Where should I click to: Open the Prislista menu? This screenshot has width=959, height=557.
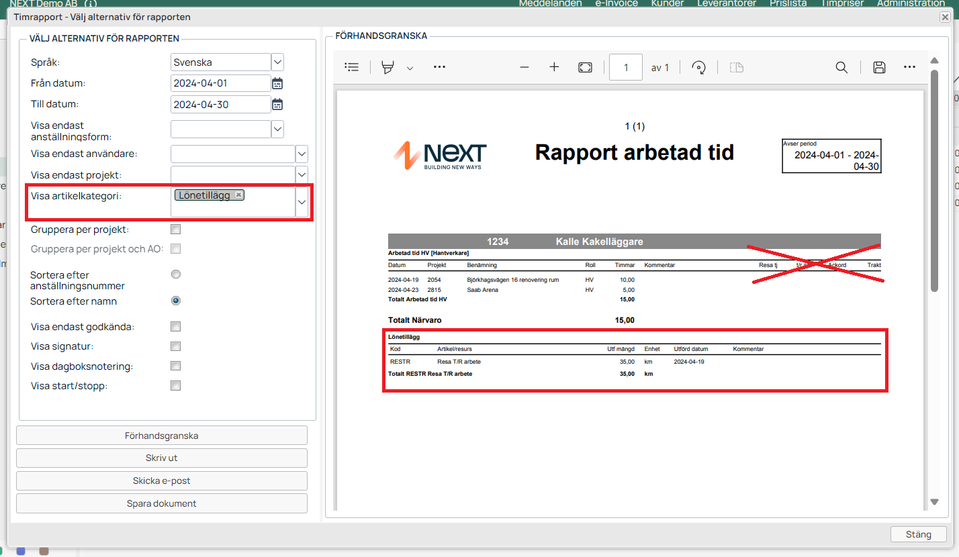pyautogui.click(x=788, y=3)
